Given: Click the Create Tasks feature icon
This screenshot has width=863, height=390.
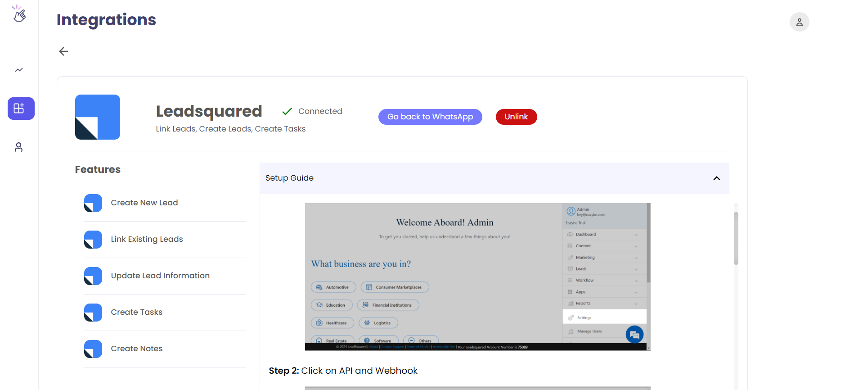Looking at the screenshot, I should (93, 313).
